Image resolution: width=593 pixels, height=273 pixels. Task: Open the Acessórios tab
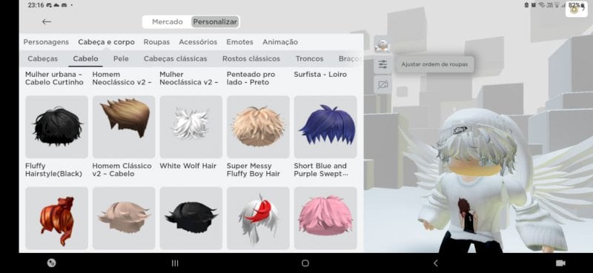coord(198,42)
